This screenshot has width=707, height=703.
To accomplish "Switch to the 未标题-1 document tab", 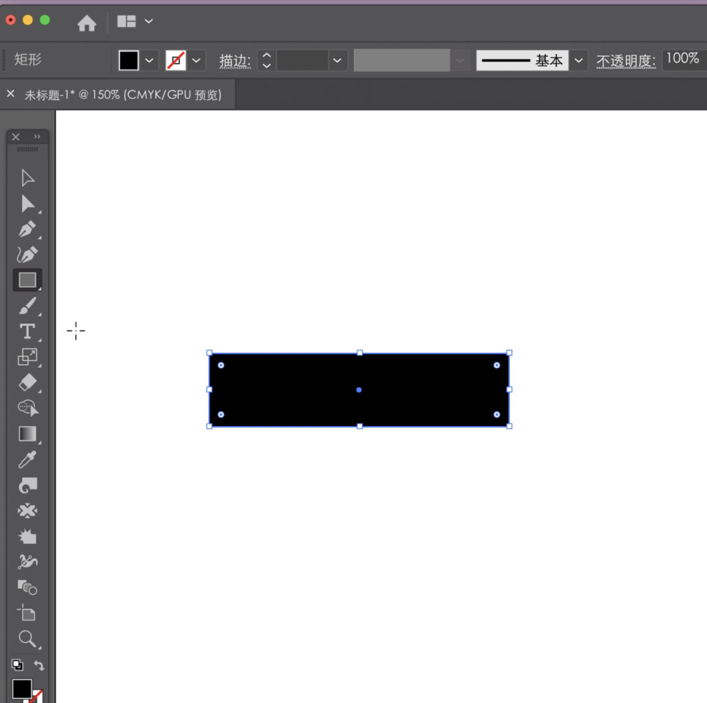I will tap(123, 95).
